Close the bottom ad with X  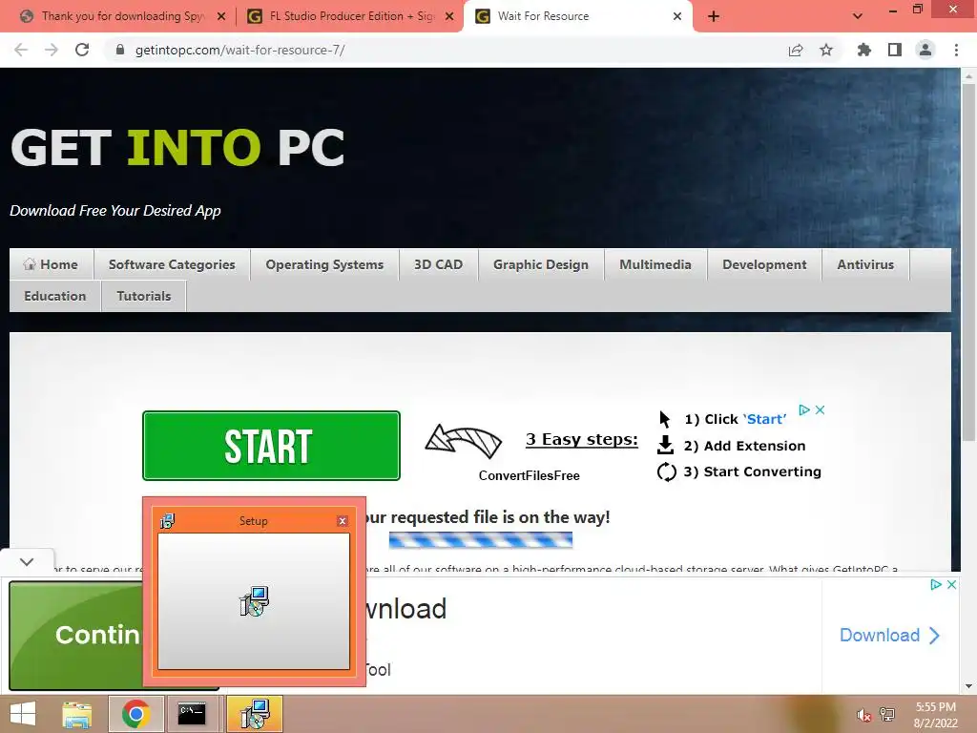[951, 584]
